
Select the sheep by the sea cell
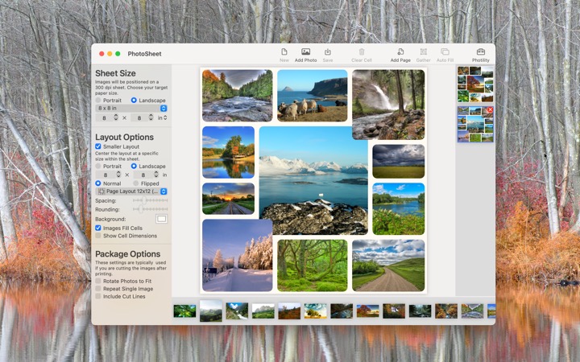(313, 96)
